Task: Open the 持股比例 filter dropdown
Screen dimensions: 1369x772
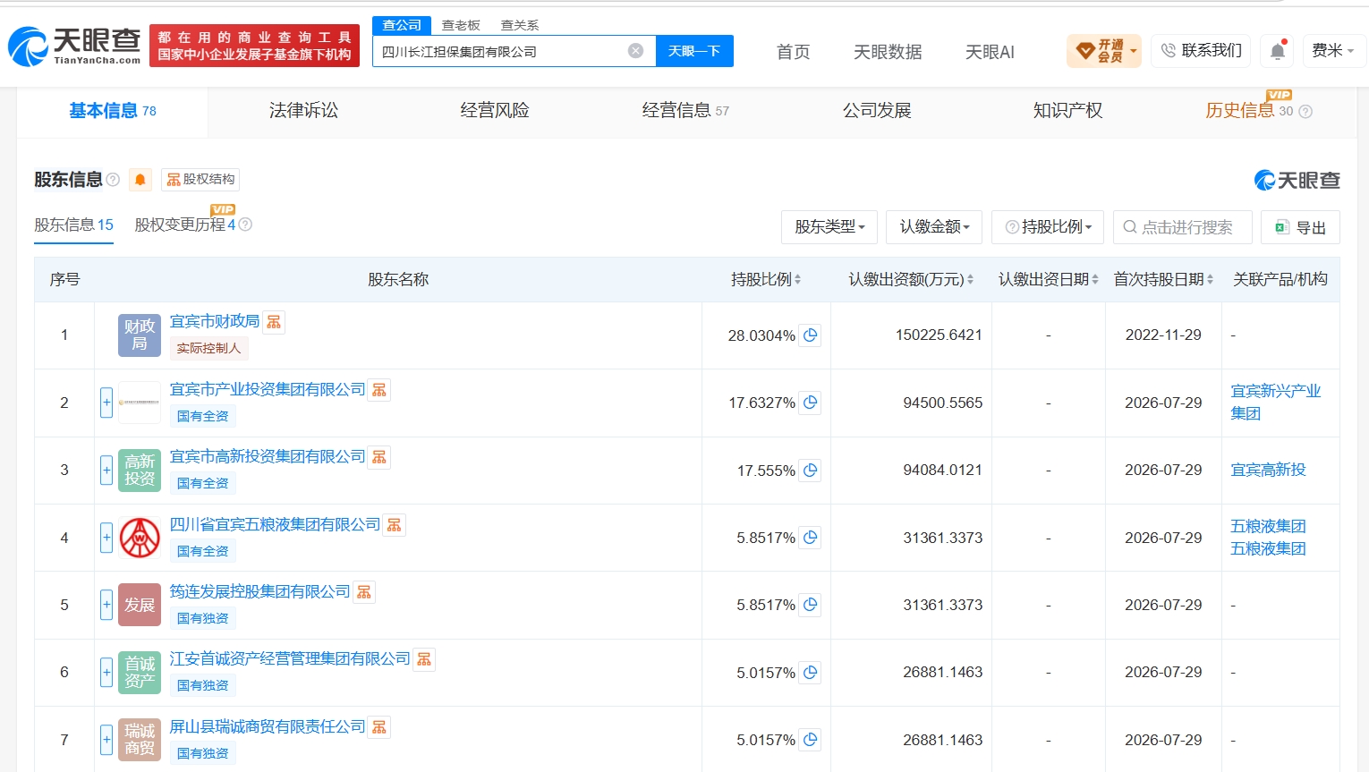Action: coord(1048,227)
